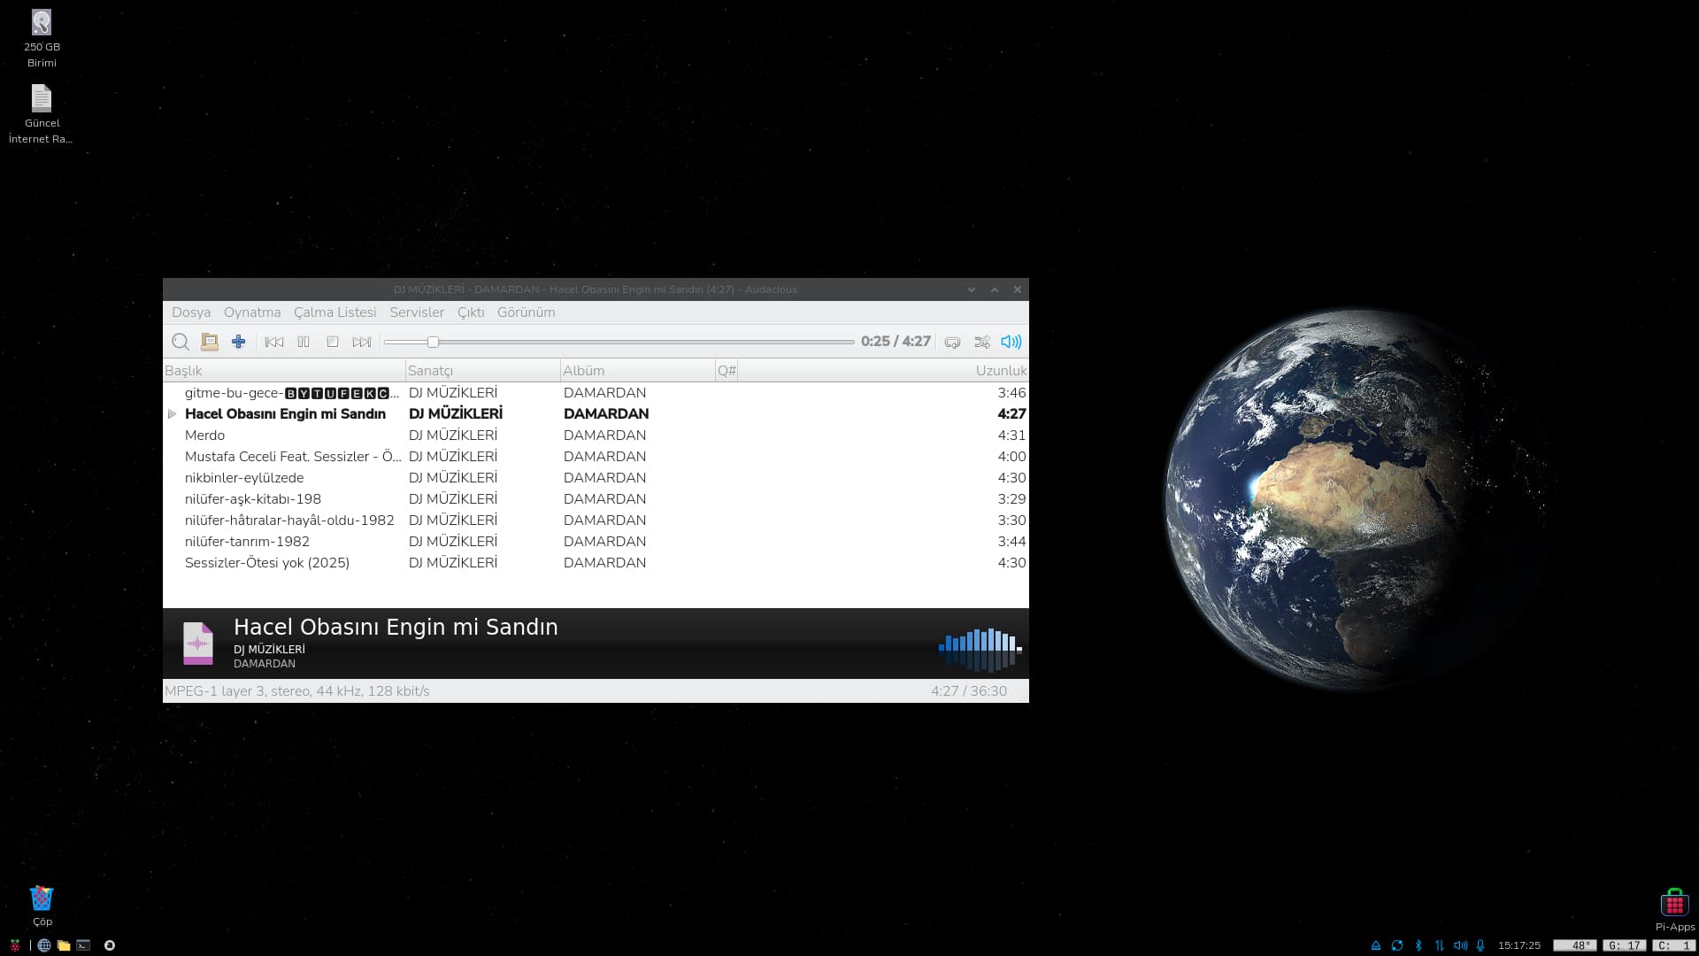
Task: Open Pi-Apps desktop icon
Action: click(x=1674, y=905)
